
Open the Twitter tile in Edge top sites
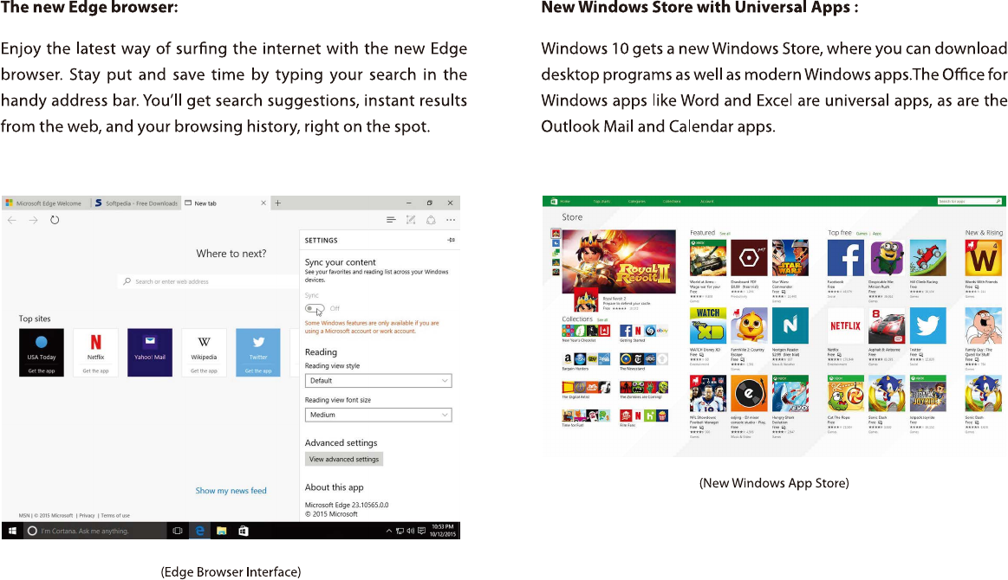258,352
